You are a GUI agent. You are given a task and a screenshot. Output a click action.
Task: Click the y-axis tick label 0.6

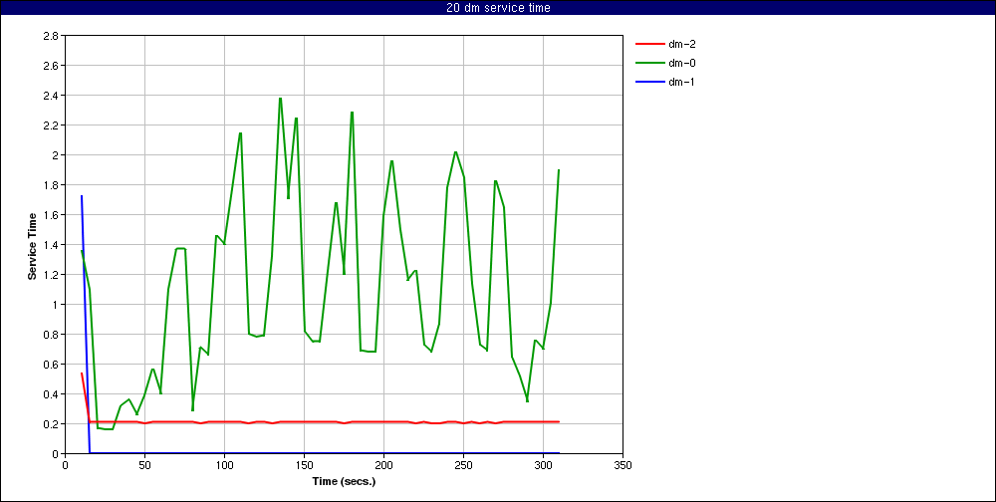click(52, 365)
